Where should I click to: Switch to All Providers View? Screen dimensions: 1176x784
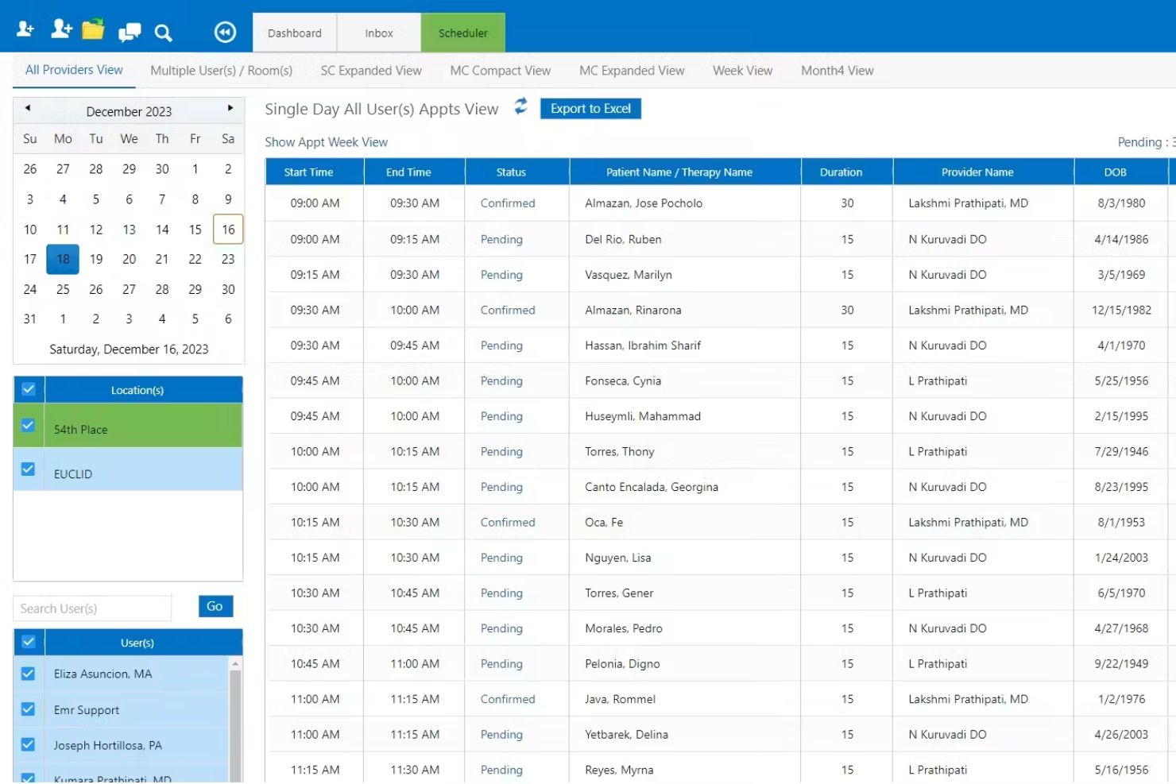click(74, 70)
